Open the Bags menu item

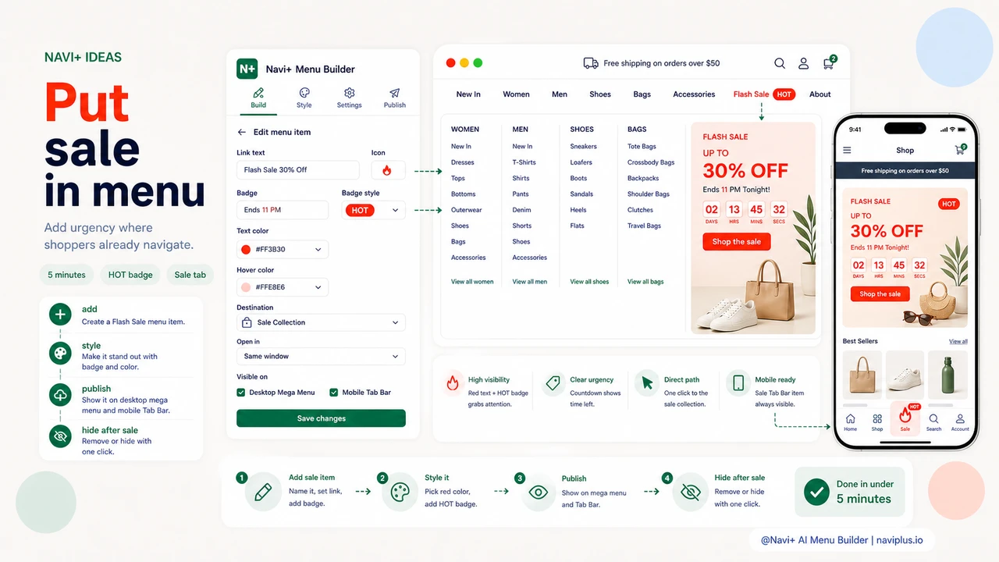click(x=642, y=94)
